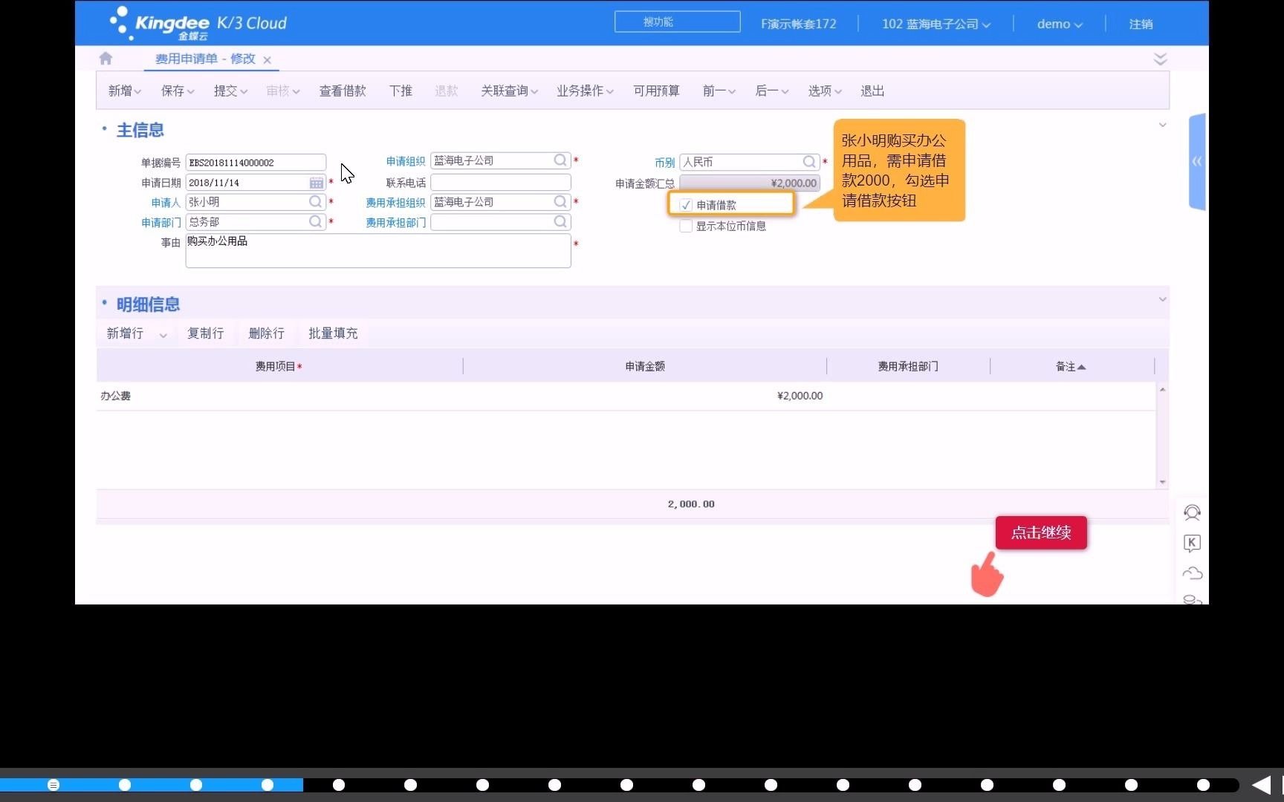Viewport: 1284px width, 802px height.
Task: Click the 联系电话 input field
Action: click(501, 183)
